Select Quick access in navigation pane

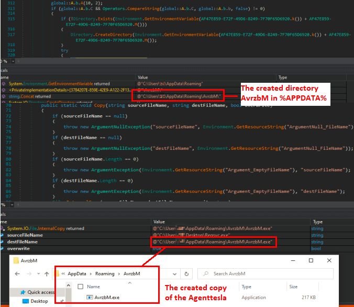pyautogui.click(x=41, y=292)
